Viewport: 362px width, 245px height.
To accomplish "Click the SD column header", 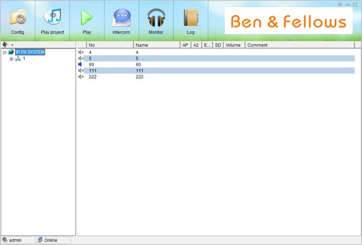I will point(218,45).
